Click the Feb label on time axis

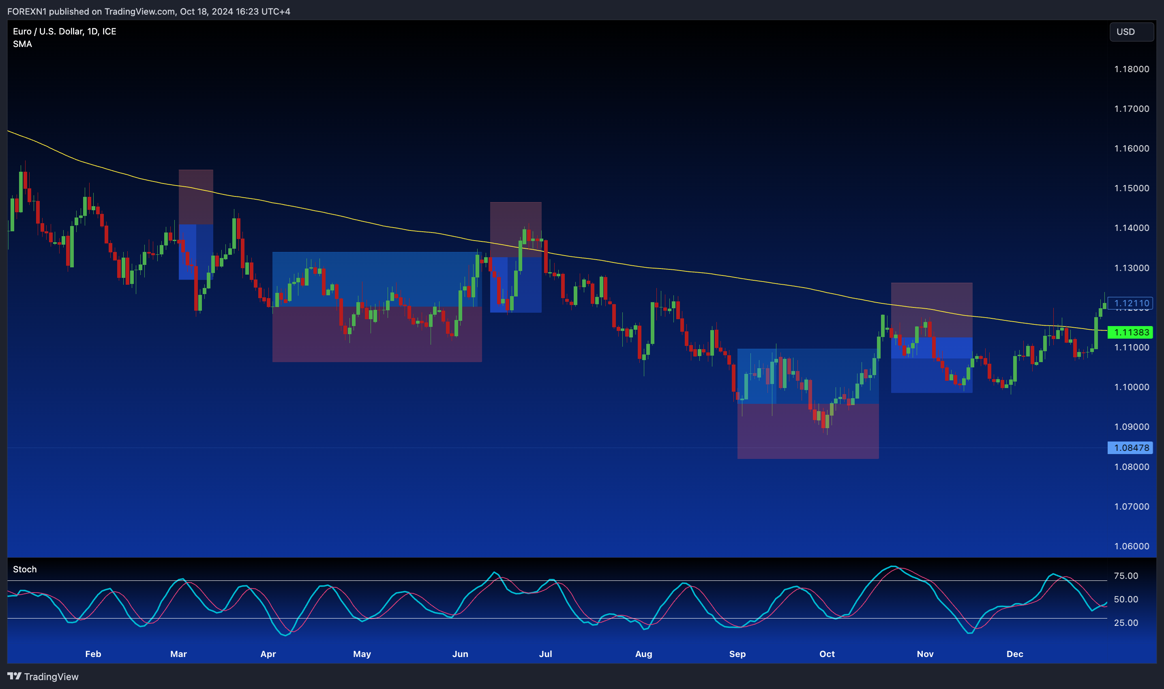pos(93,654)
